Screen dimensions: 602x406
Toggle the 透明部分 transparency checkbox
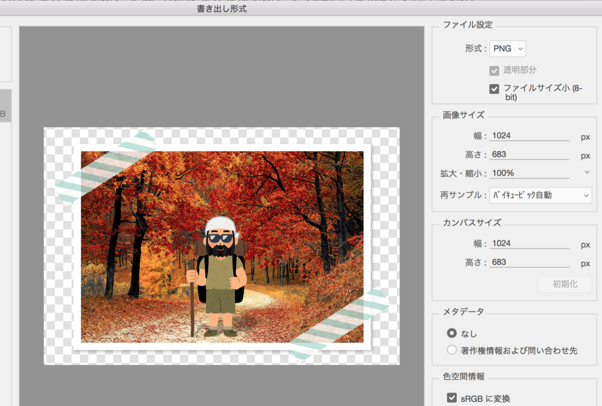(494, 71)
